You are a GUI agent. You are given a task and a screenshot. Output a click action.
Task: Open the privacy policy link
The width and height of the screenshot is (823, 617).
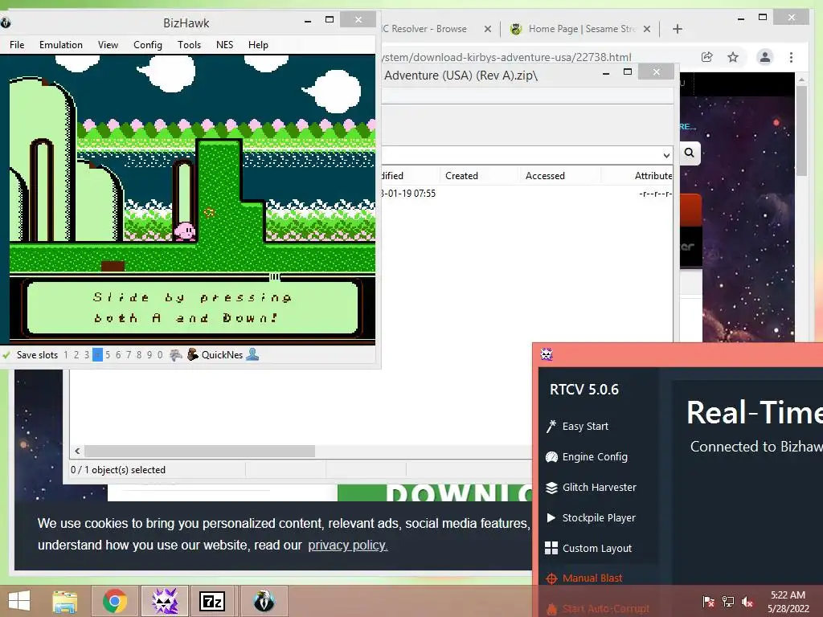coord(347,545)
